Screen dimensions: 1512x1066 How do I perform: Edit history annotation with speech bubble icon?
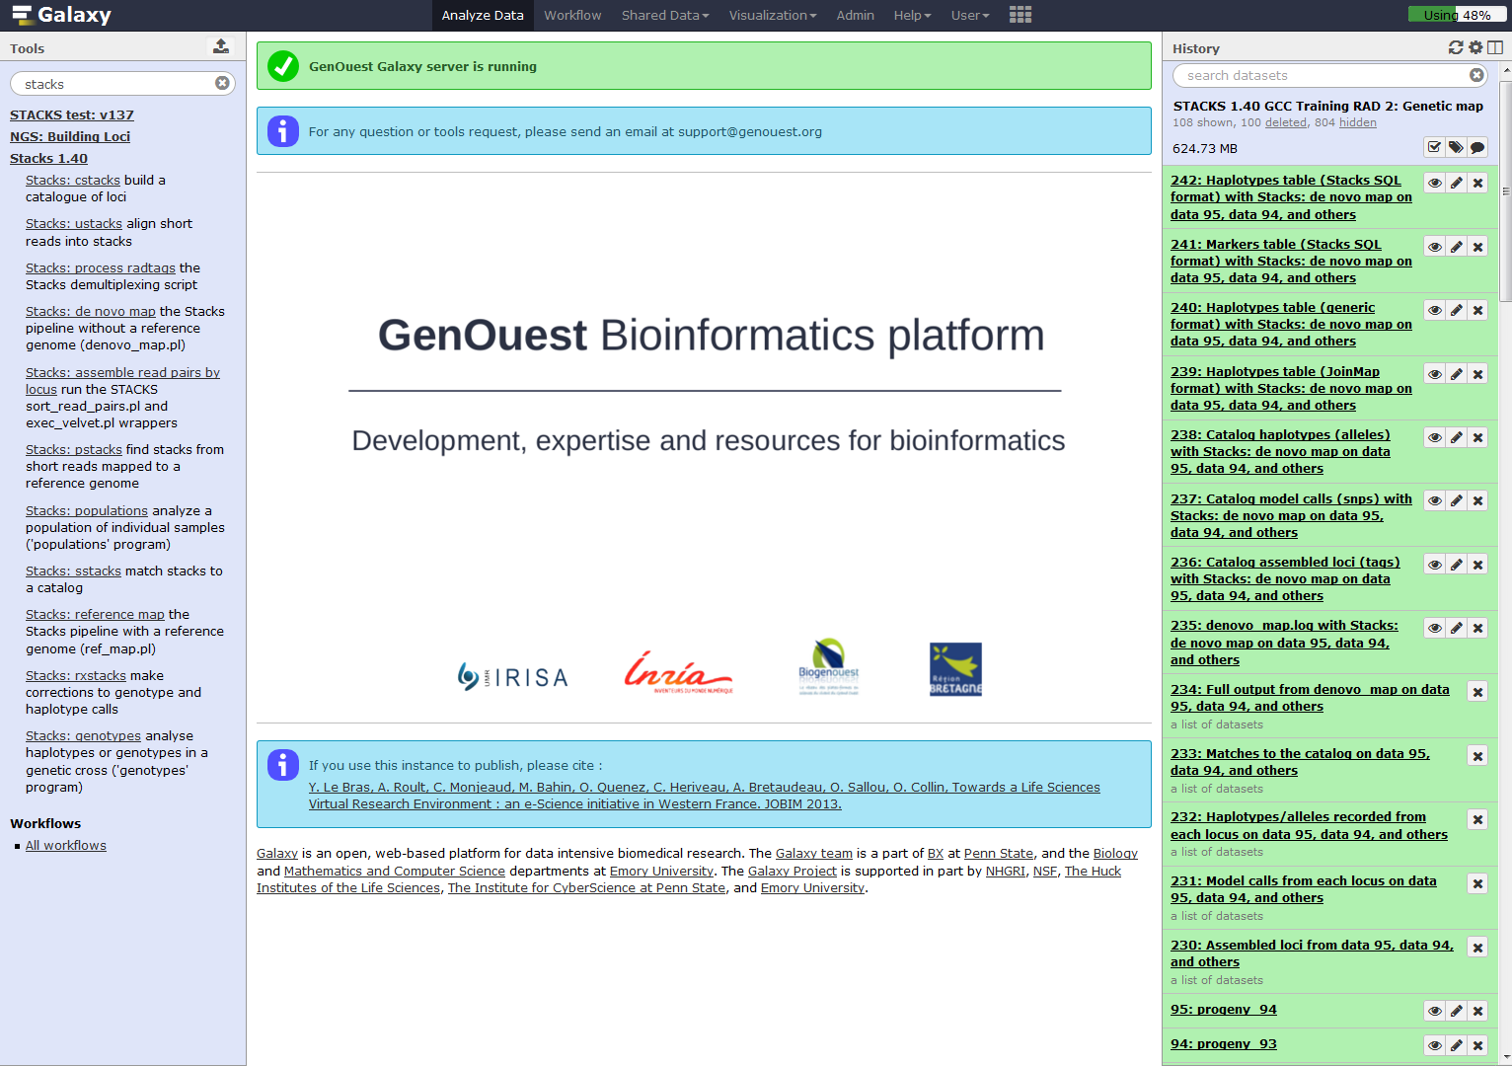pyautogui.click(x=1477, y=147)
